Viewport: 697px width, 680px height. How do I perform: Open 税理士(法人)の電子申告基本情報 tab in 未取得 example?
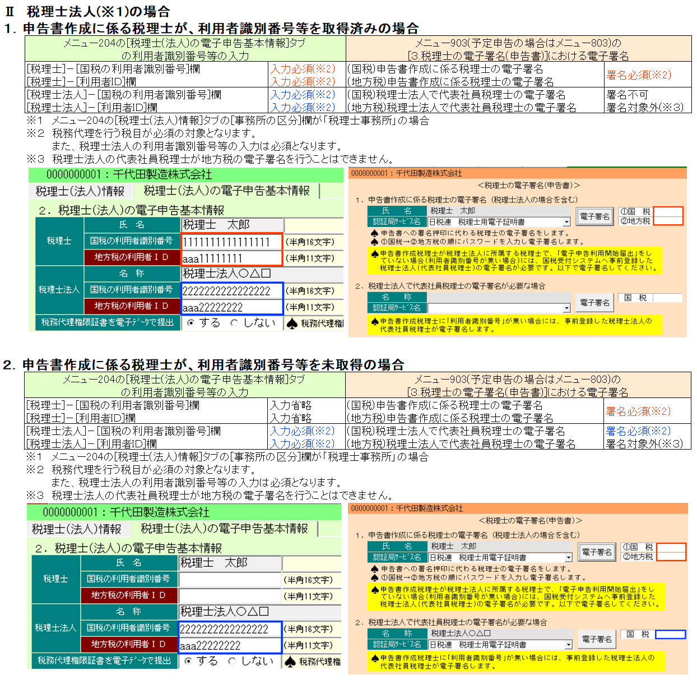tap(224, 529)
